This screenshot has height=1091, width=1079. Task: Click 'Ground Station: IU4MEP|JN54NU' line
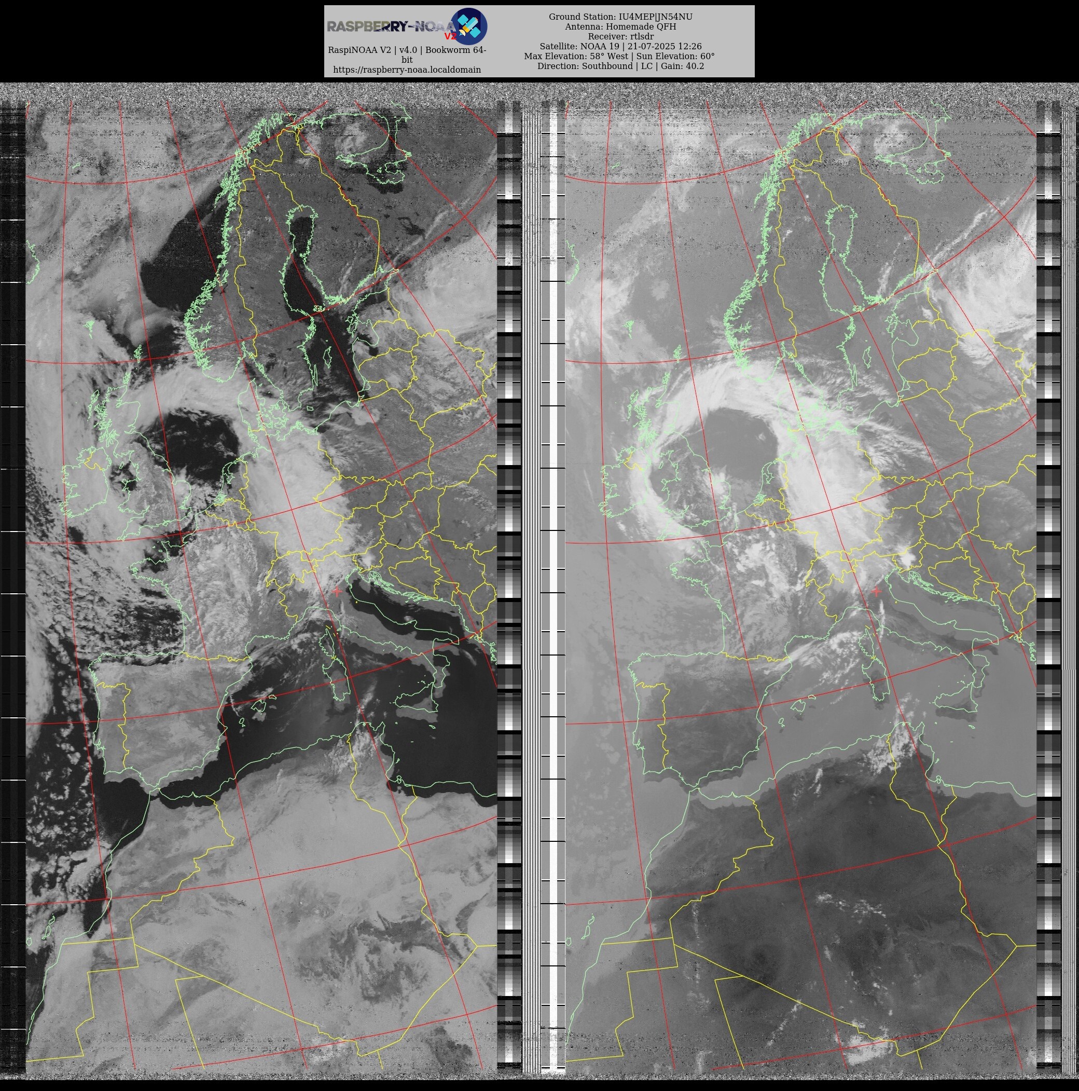[620, 17]
